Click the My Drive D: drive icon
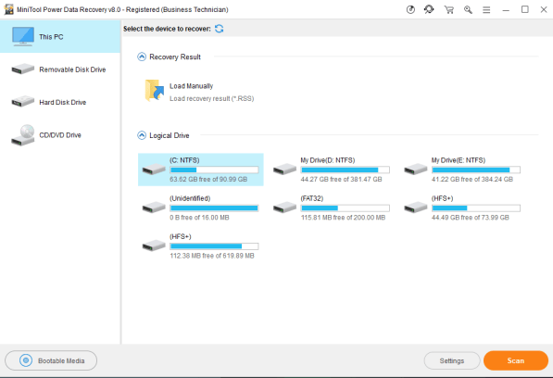Screen dimensions: 553x378 pos(284,170)
